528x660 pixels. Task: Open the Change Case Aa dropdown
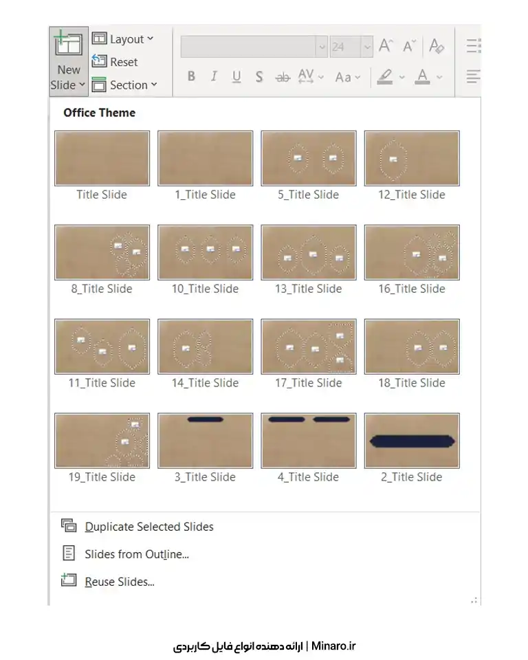[x=348, y=77]
